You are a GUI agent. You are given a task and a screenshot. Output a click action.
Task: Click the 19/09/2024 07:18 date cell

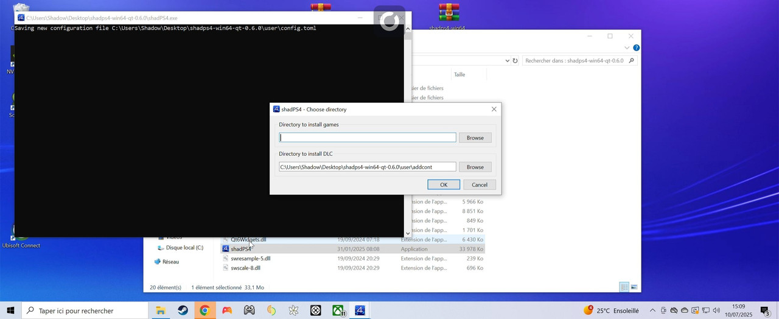pos(358,239)
